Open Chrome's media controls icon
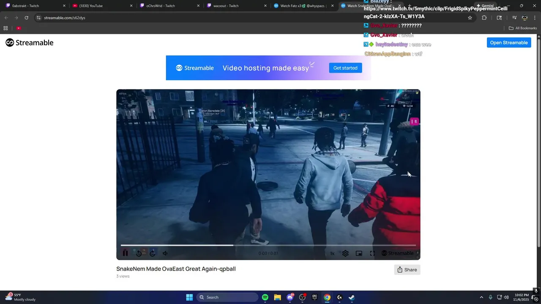Screen dimensions: 541x304 click(514, 18)
